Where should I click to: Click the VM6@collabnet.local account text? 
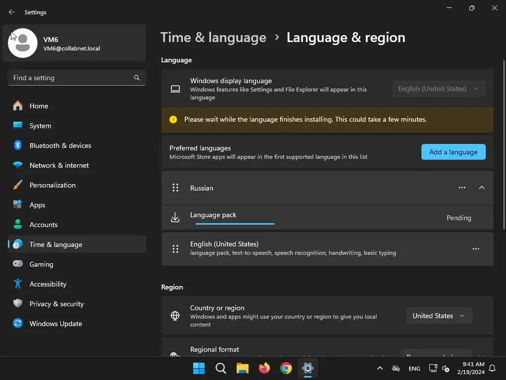tap(72, 48)
